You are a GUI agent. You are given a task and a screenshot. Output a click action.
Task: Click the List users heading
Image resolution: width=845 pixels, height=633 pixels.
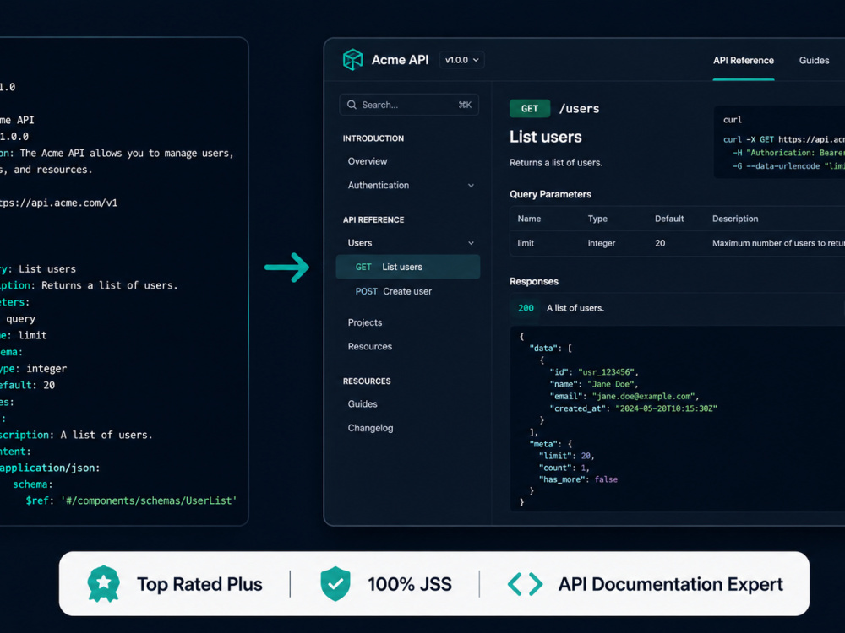(546, 137)
